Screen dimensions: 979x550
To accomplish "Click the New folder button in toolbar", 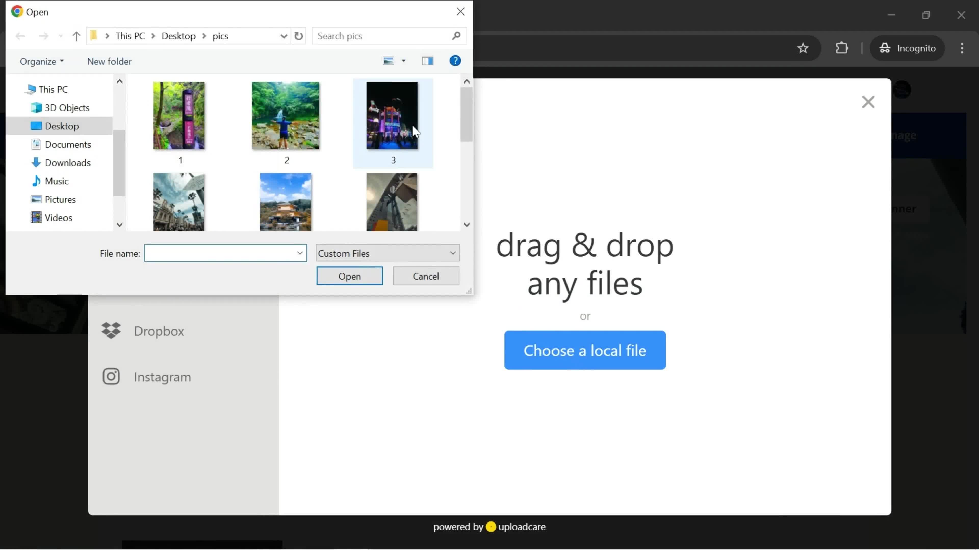I will tap(110, 61).
